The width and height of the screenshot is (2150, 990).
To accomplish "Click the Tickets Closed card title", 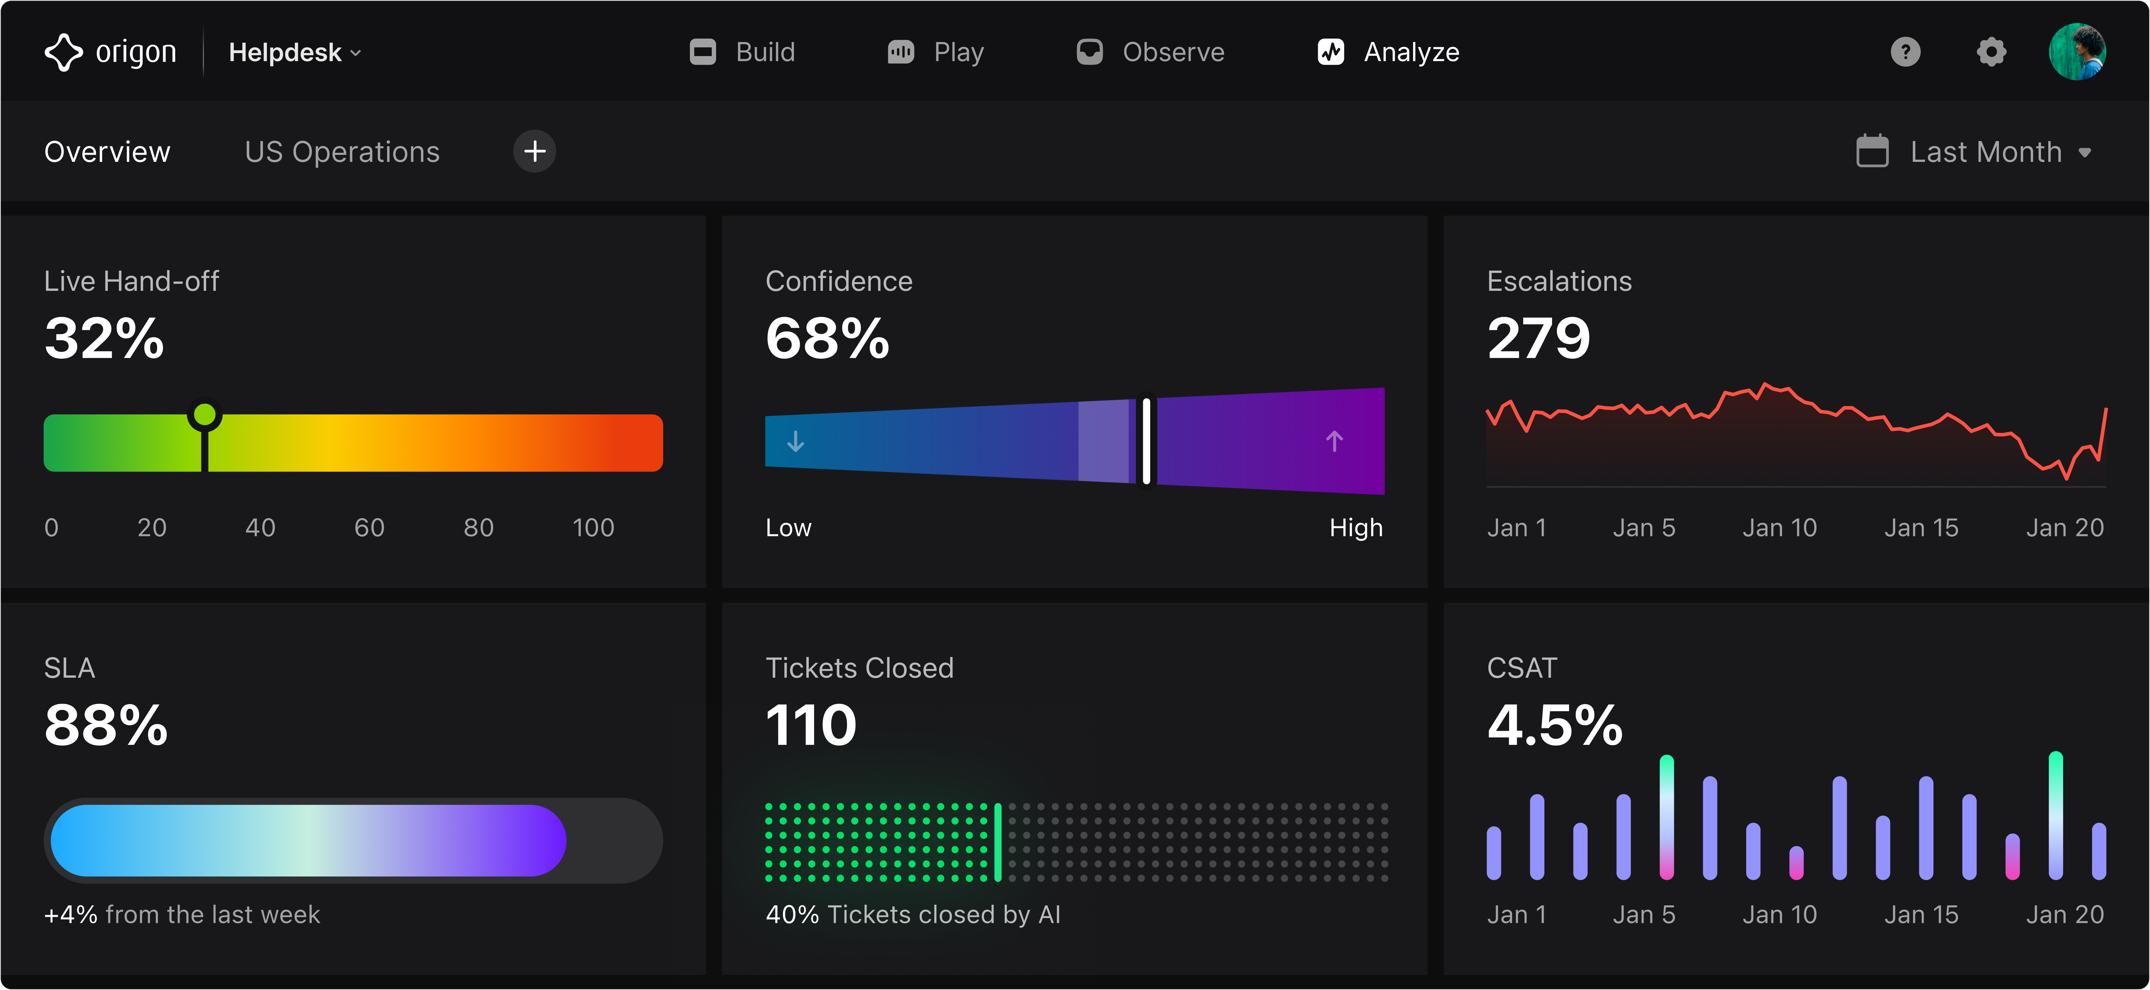I will (x=860, y=669).
